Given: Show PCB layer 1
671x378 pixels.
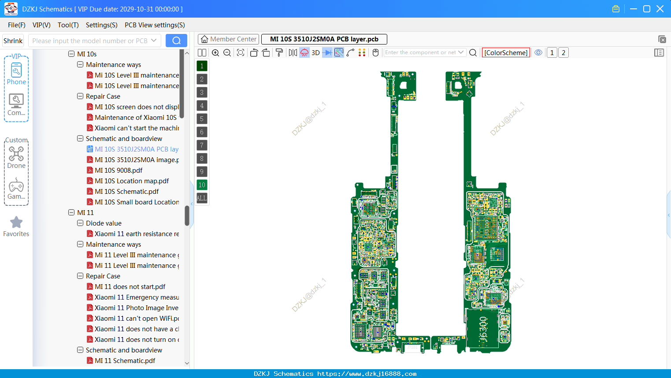Looking at the screenshot, I should pyautogui.click(x=202, y=66).
